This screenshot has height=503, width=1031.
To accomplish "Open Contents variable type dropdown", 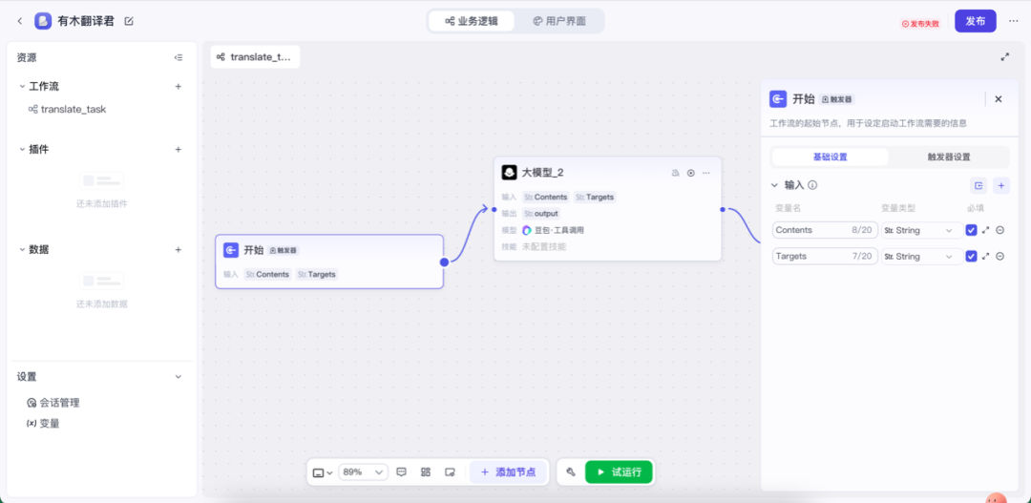I will coord(921,230).
